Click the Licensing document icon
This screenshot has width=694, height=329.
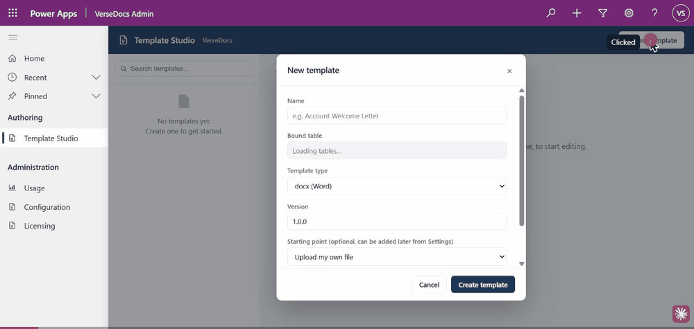coord(12,226)
